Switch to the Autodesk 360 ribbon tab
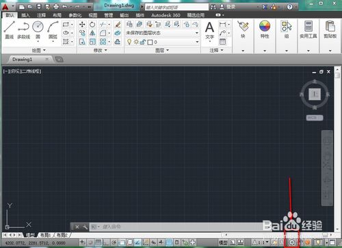342x248 pixels. click(x=166, y=15)
